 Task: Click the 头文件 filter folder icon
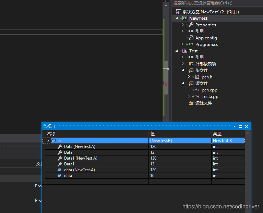191,70
